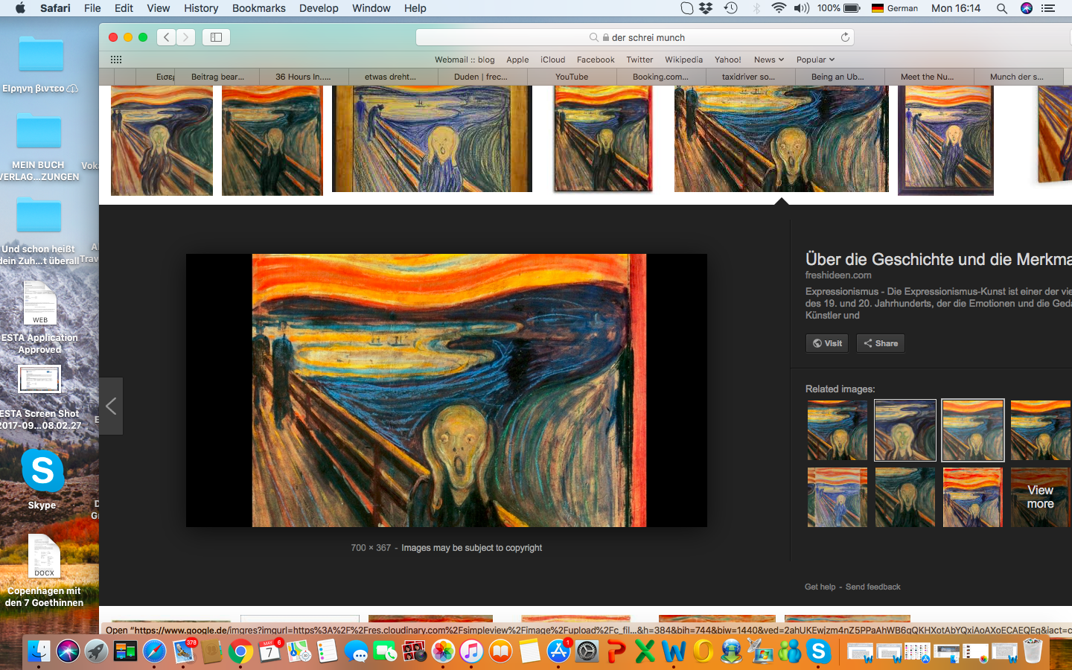1072x670 pixels.
Task: Launch Google Chrome from the Dock
Action: (x=240, y=651)
